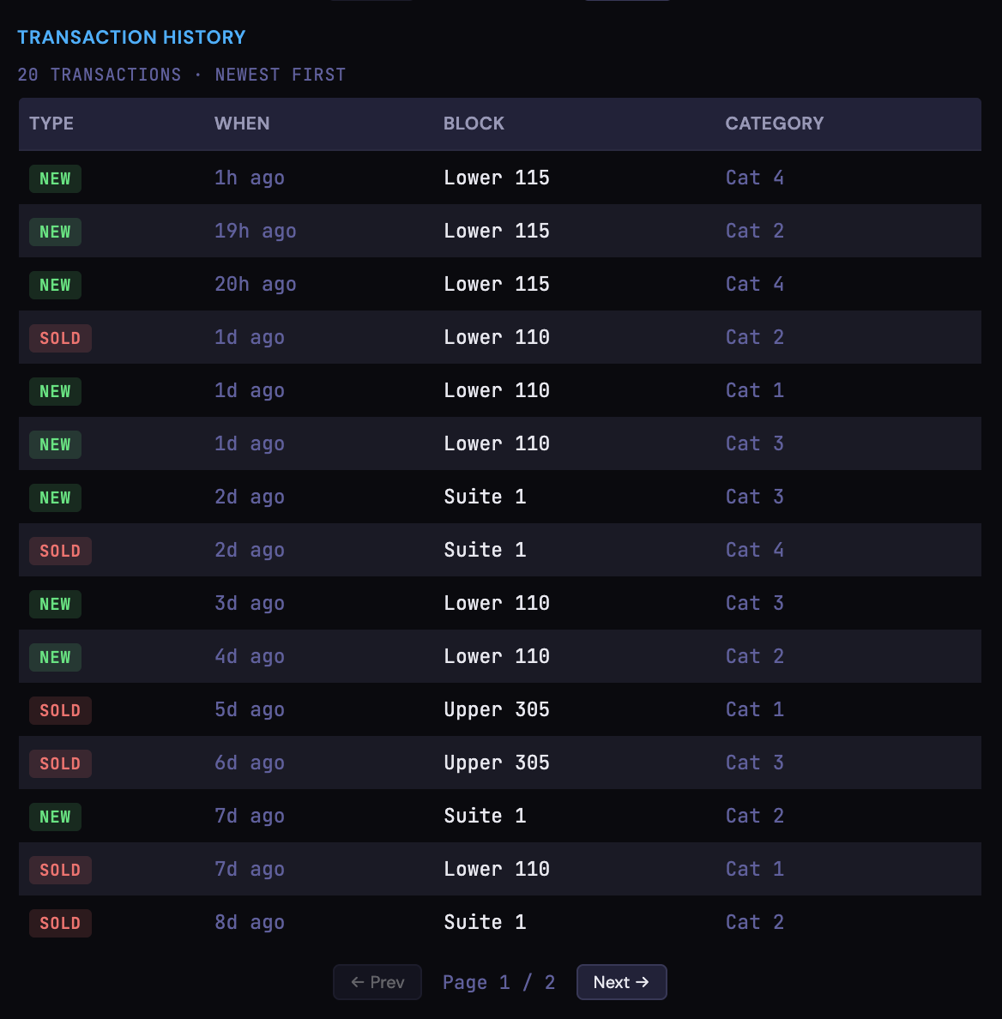Click the Prev pagination button
This screenshot has height=1019, width=1002.
377,982
